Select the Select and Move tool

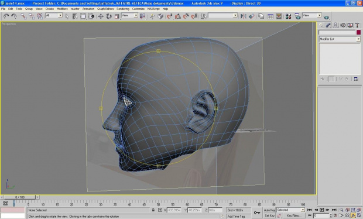(101, 16)
